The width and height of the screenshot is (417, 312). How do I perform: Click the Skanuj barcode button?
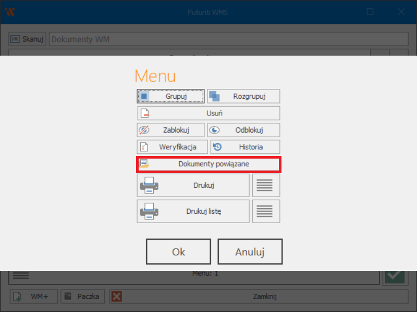tap(28, 39)
